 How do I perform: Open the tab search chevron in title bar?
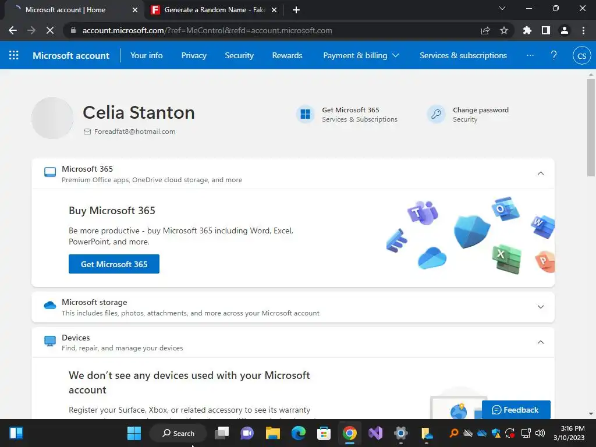pyautogui.click(x=502, y=8)
